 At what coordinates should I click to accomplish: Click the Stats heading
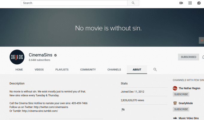pos(124,83)
